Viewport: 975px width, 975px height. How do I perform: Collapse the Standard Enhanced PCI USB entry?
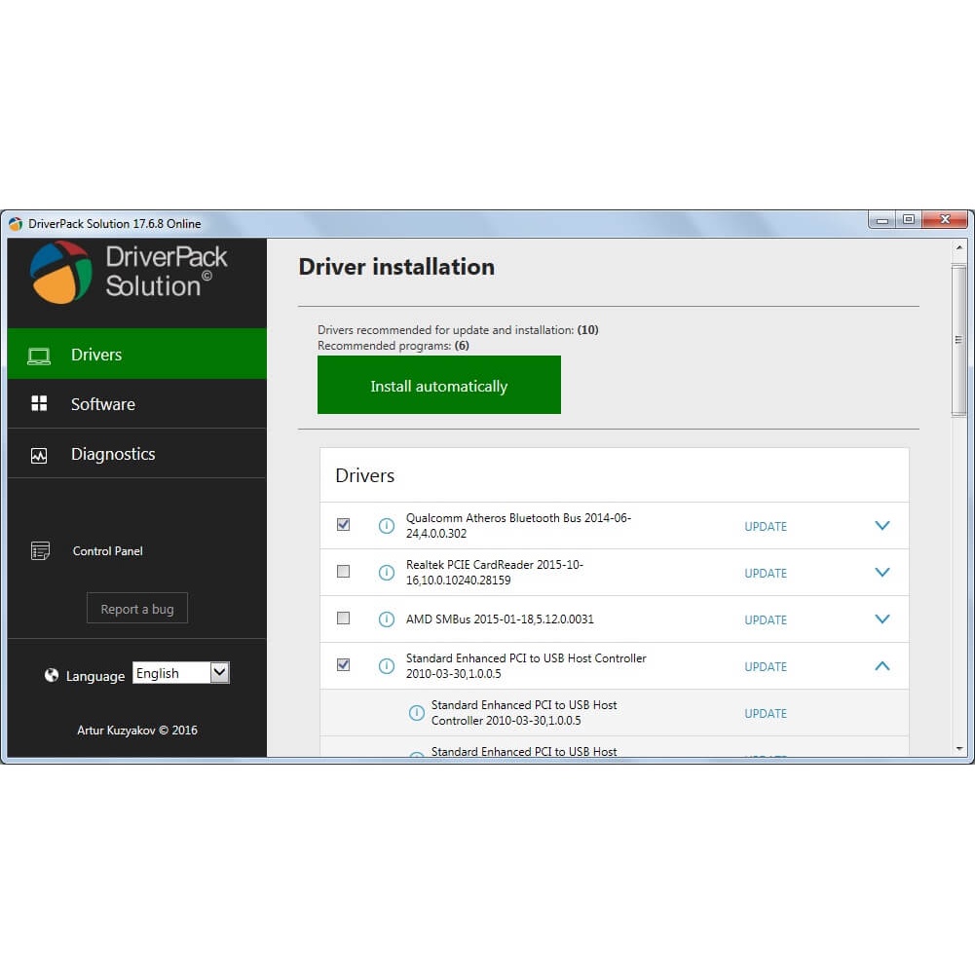point(882,666)
